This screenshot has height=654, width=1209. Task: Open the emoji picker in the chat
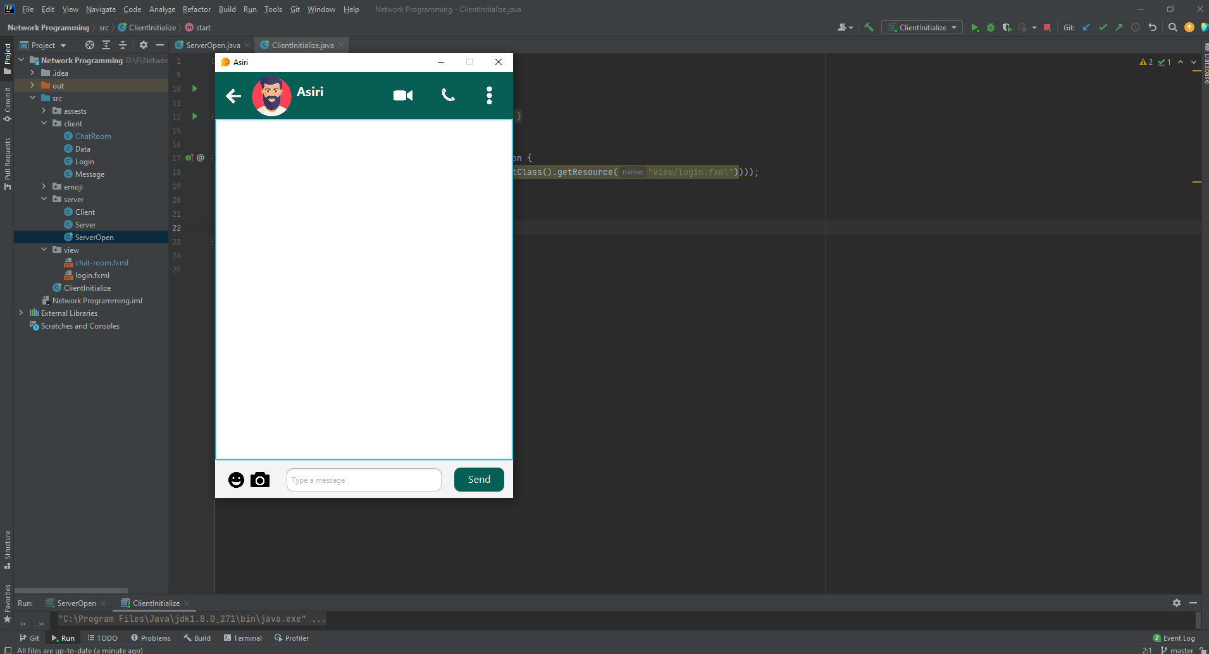pyautogui.click(x=236, y=480)
